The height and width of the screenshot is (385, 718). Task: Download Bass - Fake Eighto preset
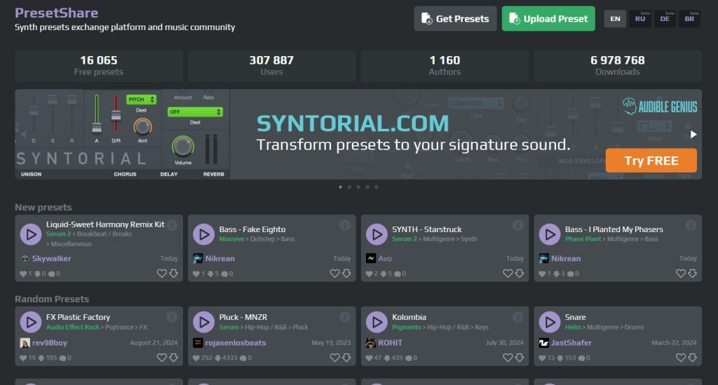point(346,273)
